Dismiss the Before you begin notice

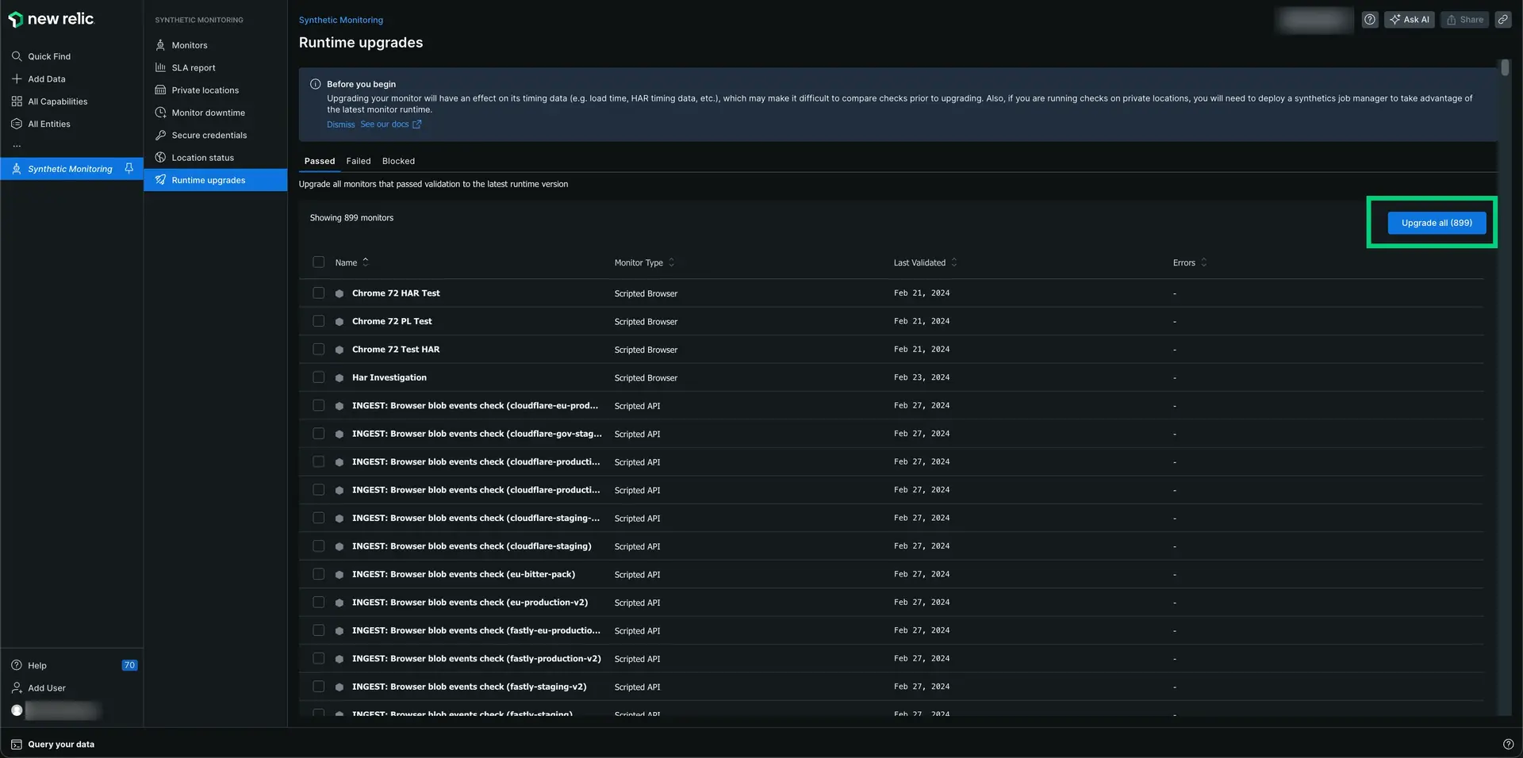[x=340, y=124]
